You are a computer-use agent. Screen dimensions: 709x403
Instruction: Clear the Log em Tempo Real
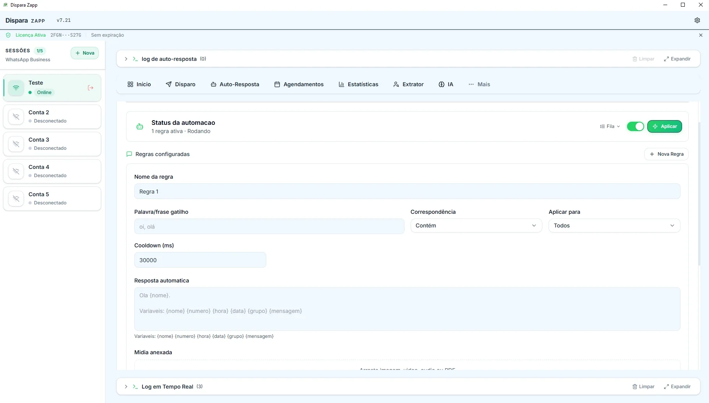[x=643, y=387]
